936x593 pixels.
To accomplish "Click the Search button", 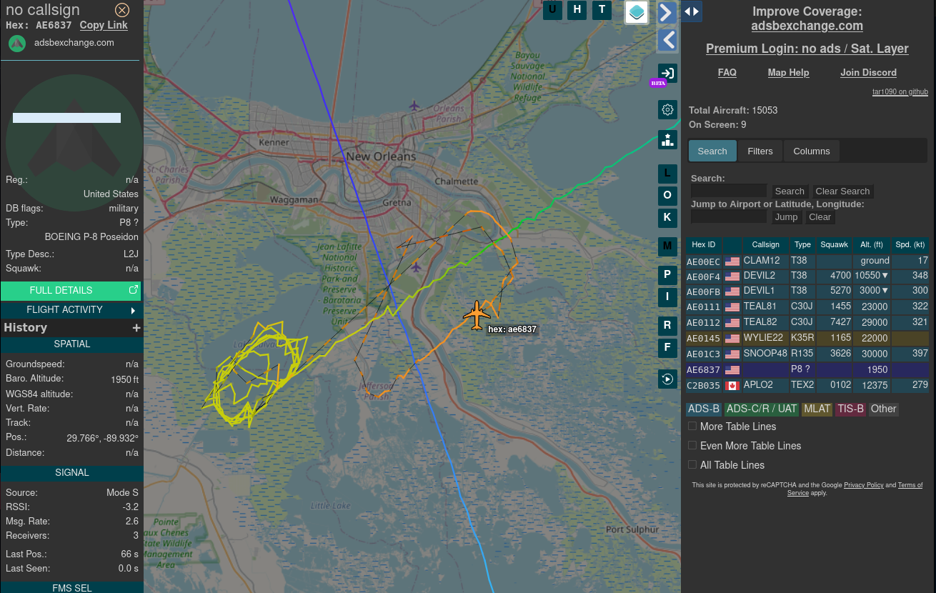I will pyautogui.click(x=790, y=191).
